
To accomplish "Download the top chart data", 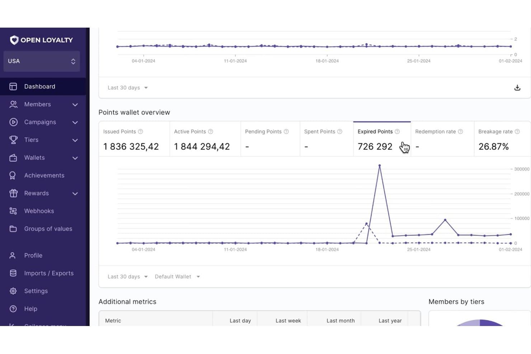I will [517, 88].
